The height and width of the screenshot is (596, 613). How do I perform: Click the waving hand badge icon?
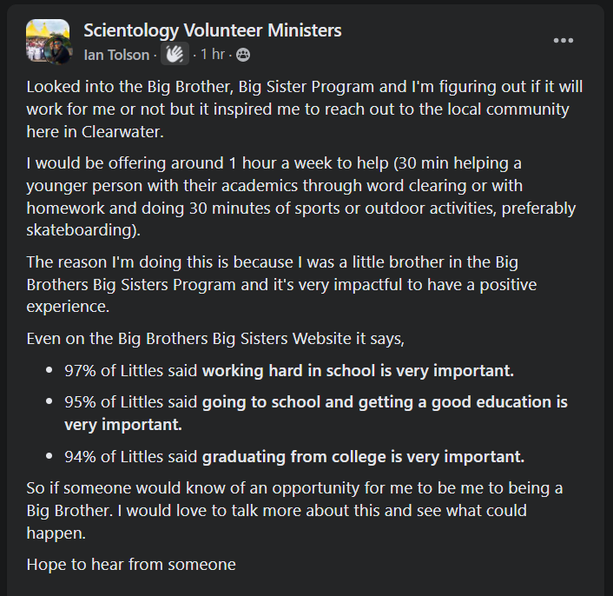175,55
